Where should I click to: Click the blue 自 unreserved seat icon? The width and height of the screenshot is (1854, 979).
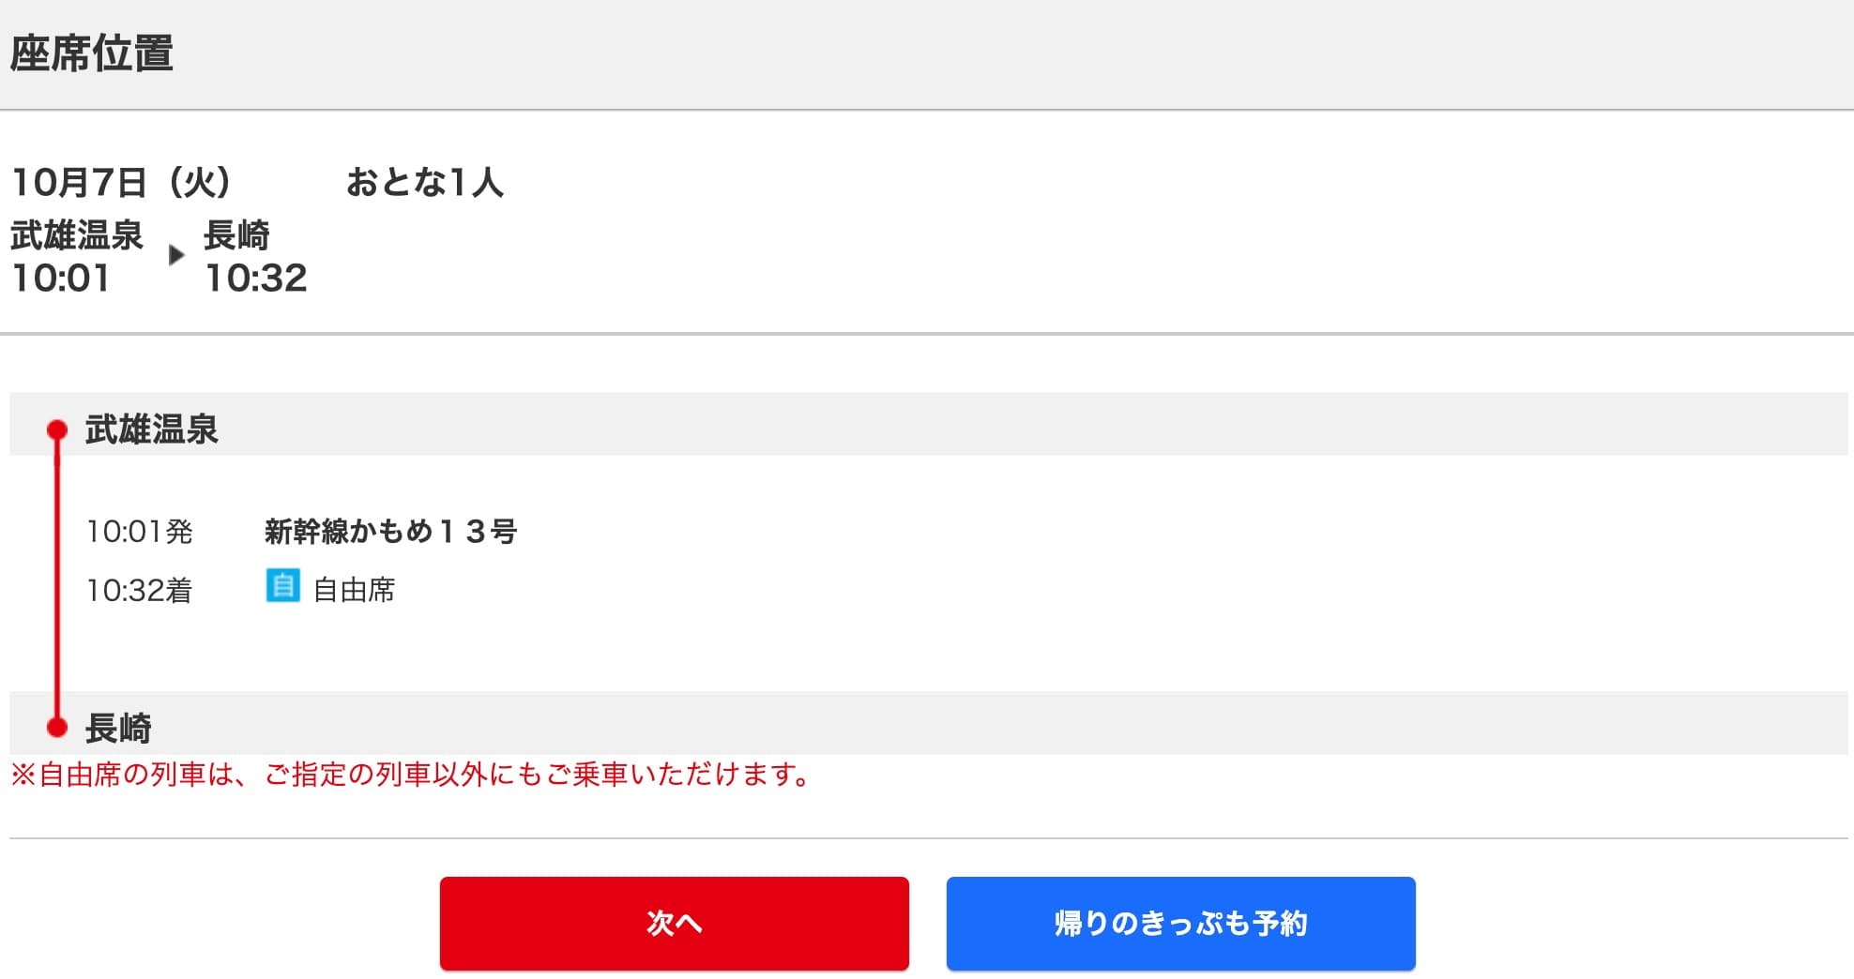point(282,586)
